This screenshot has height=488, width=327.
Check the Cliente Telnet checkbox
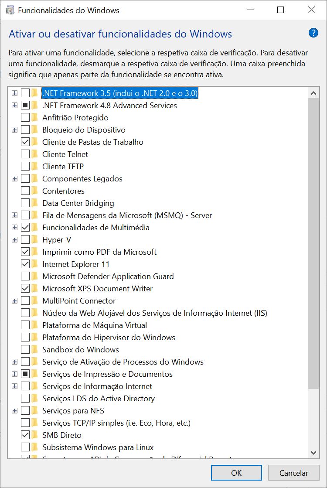(x=25, y=154)
